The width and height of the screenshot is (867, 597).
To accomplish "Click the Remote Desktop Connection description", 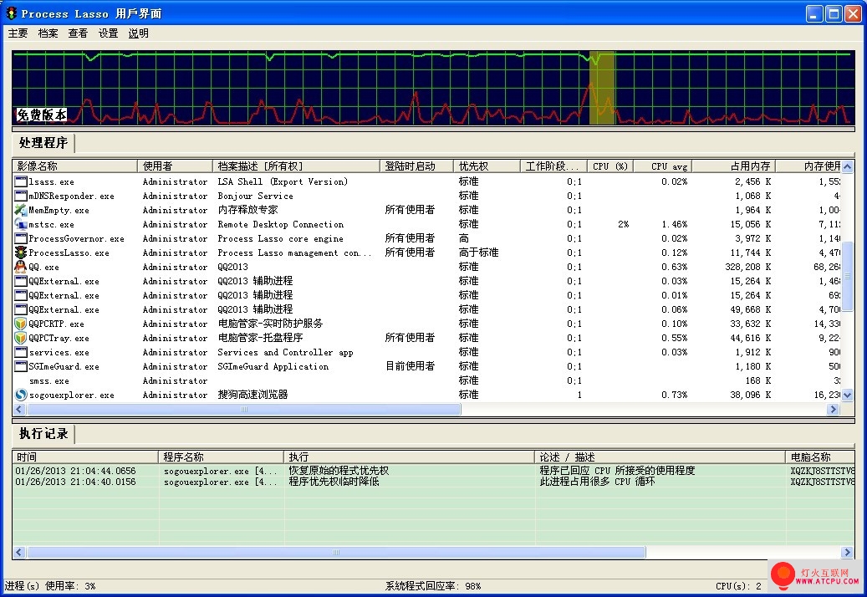I will tap(280, 224).
